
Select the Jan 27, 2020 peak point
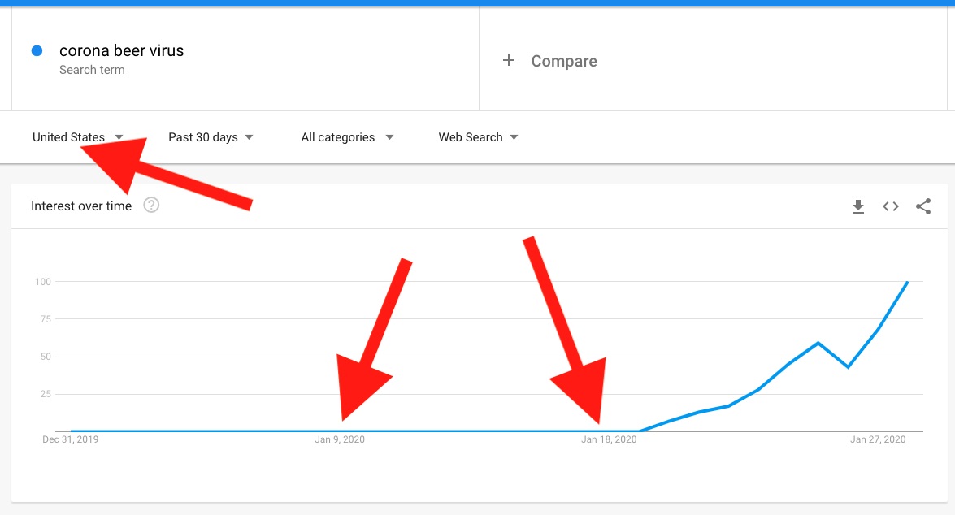(x=908, y=282)
